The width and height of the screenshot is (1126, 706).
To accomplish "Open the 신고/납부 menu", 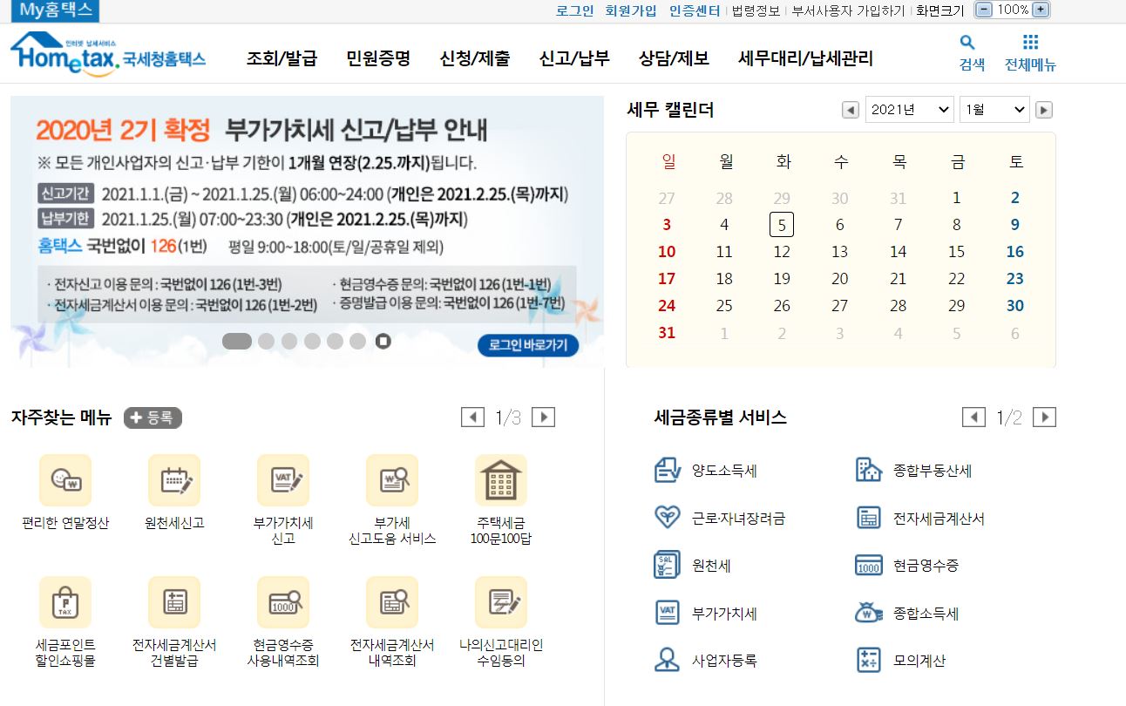I will (574, 58).
